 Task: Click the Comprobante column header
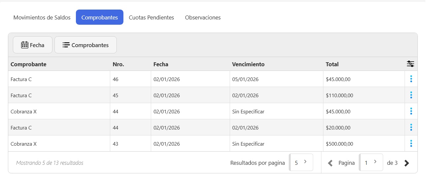(x=28, y=64)
